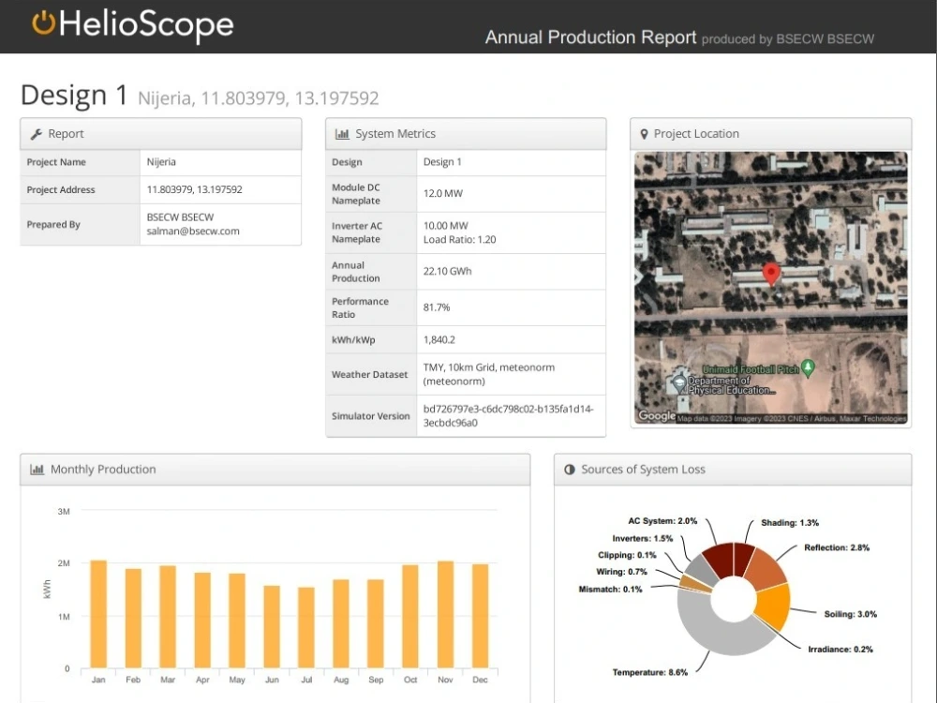937x703 pixels.
Task: Click the pin icon on the Project Location header
Action: [644, 133]
